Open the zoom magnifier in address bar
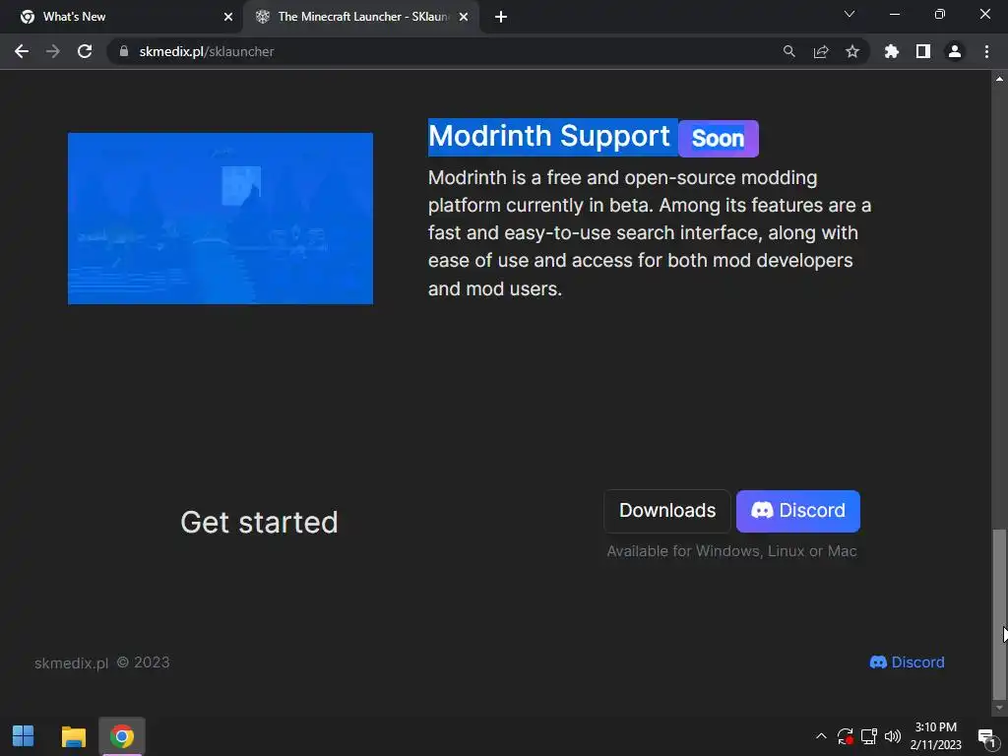Viewport: 1008px width, 756px height. coord(788,51)
